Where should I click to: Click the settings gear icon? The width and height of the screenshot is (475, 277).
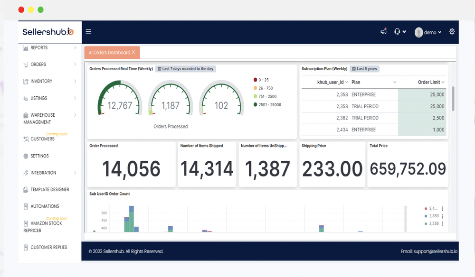point(452,31)
